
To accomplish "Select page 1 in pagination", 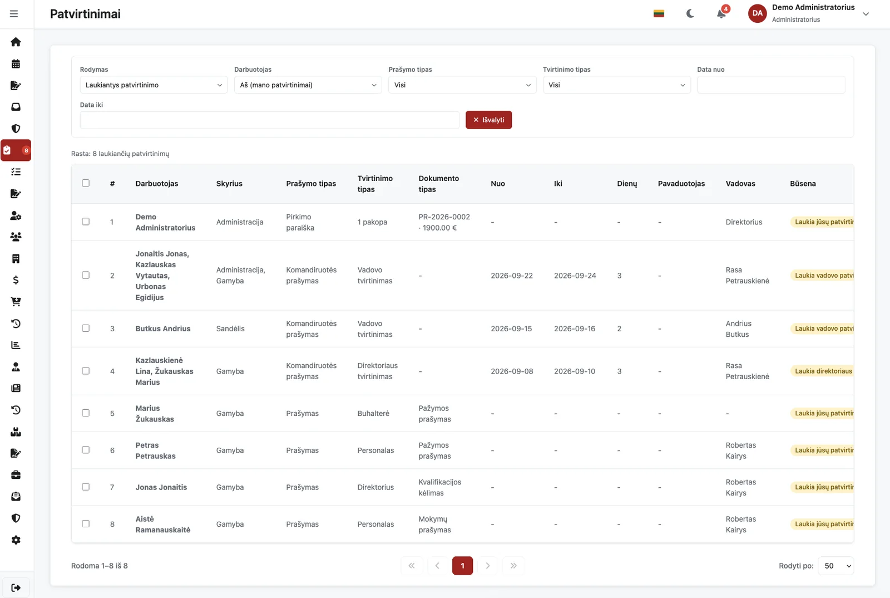I will [x=463, y=566].
